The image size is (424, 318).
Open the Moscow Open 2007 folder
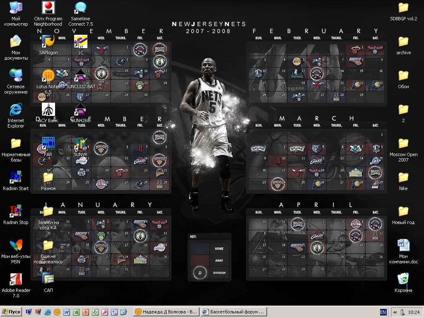403,149
